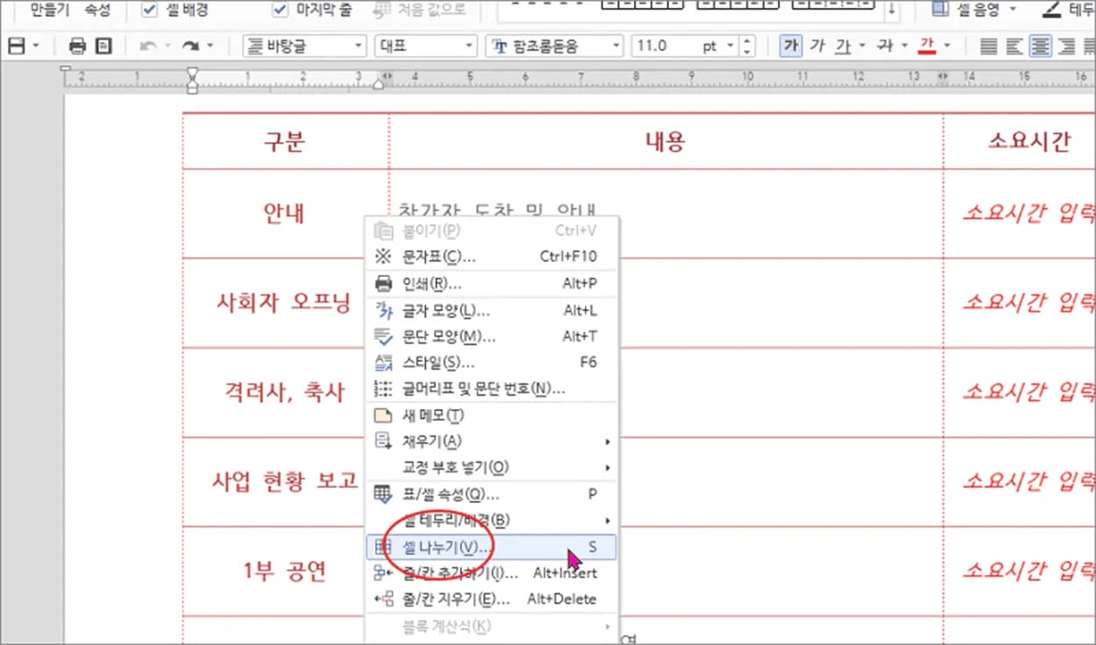Open the print preview icon beside Print
The height and width of the screenshot is (645, 1096).
pyautogui.click(x=104, y=46)
